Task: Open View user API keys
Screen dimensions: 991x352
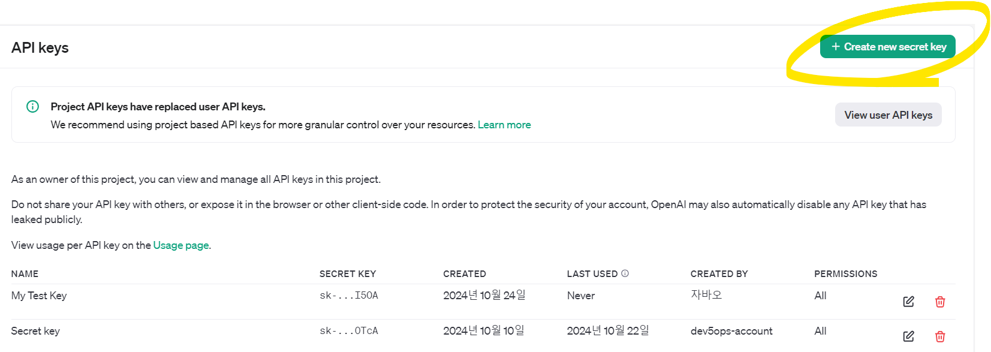Action: pyautogui.click(x=888, y=115)
